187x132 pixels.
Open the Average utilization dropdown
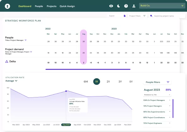click(11, 81)
